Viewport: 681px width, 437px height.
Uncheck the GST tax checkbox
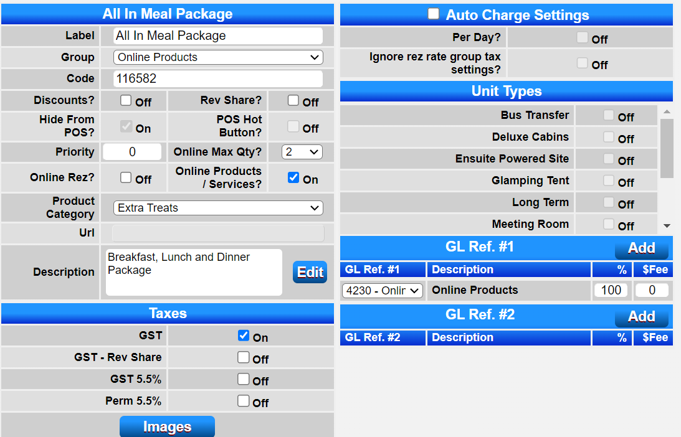pyautogui.click(x=244, y=336)
